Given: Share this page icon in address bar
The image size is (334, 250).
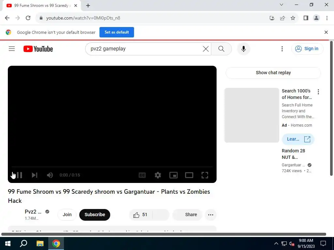Looking at the screenshot, I should point(282,18).
